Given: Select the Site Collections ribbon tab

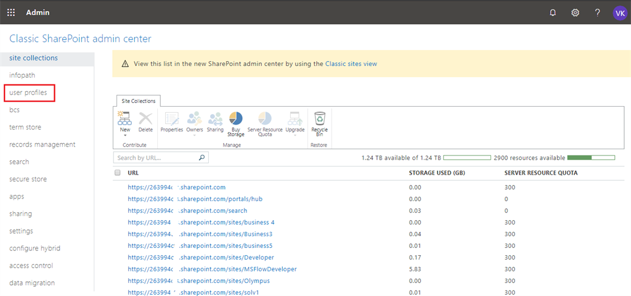Looking at the screenshot, I should tap(139, 101).
